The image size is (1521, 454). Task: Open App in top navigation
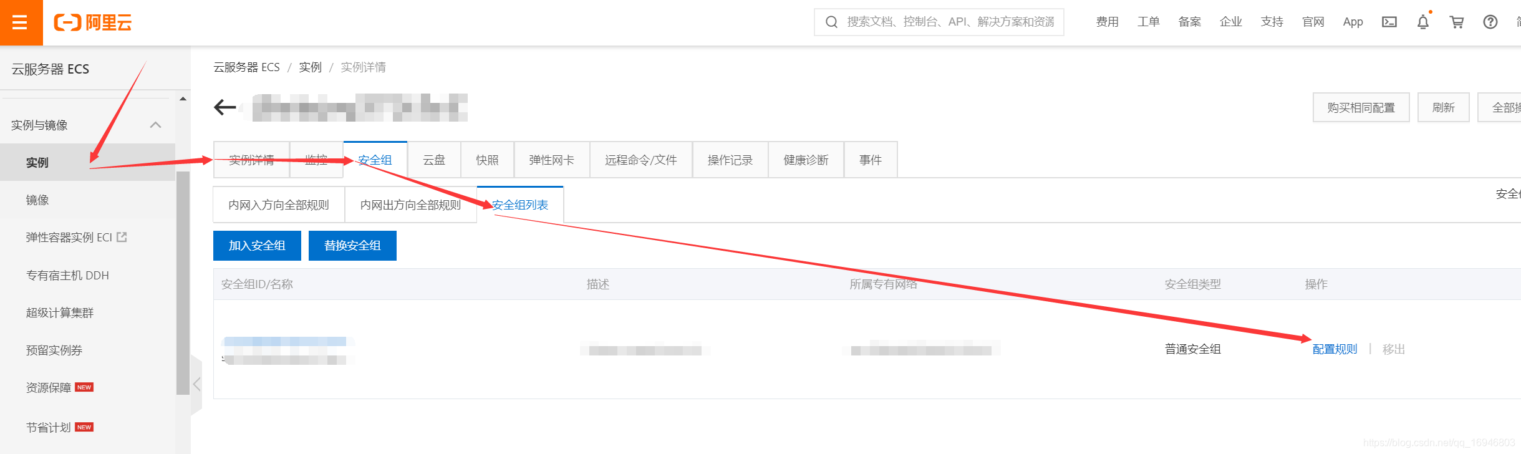(1353, 22)
